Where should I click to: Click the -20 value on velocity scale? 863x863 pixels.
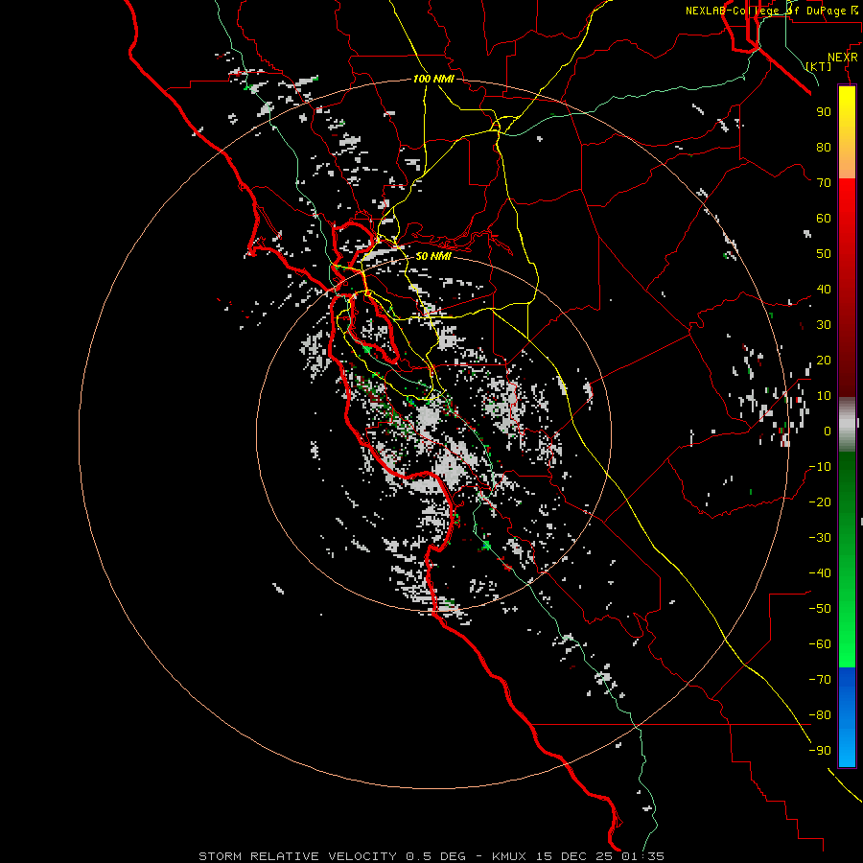pyautogui.click(x=820, y=502)
